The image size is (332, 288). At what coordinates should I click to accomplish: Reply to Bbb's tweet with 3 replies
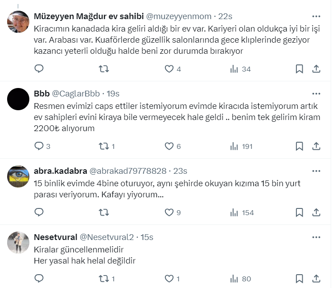coord(39,146)
